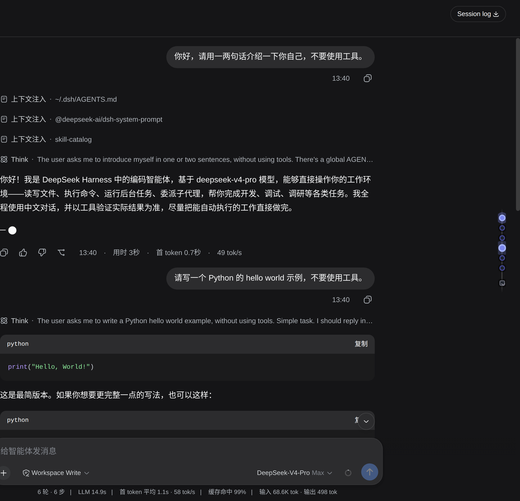This screenshot has height=501, width=520.
Task: Add an attachment with the plus button
Action: (x=4, y=473)
